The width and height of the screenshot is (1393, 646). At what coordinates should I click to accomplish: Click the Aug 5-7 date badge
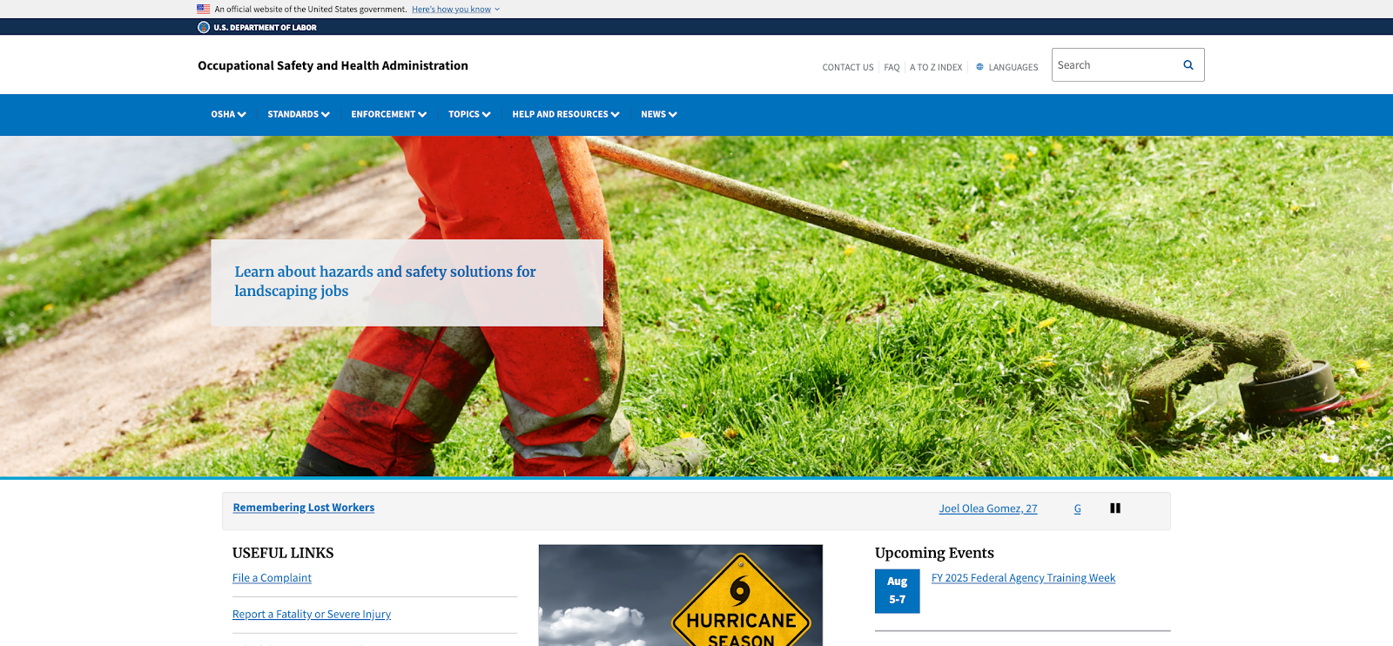tap(898, 591)
